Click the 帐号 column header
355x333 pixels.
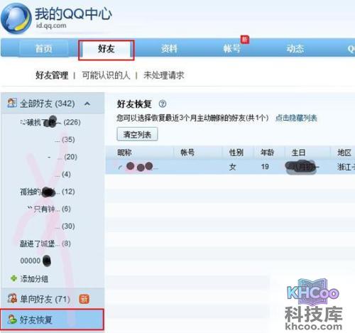[x=187, y=152]
